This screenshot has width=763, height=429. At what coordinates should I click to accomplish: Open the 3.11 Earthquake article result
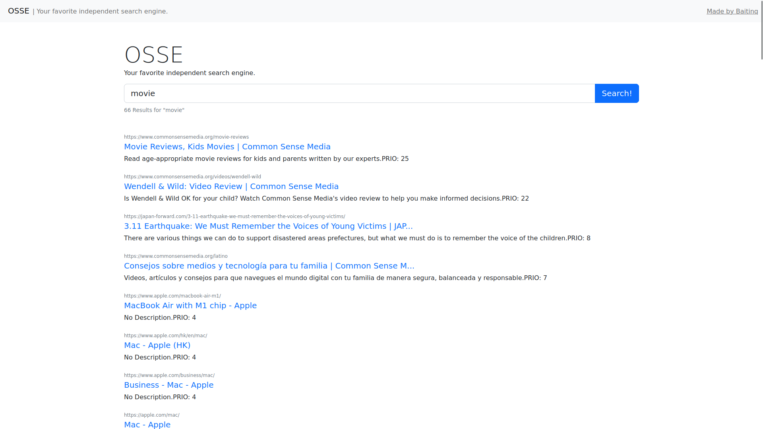tap(268, 226)
